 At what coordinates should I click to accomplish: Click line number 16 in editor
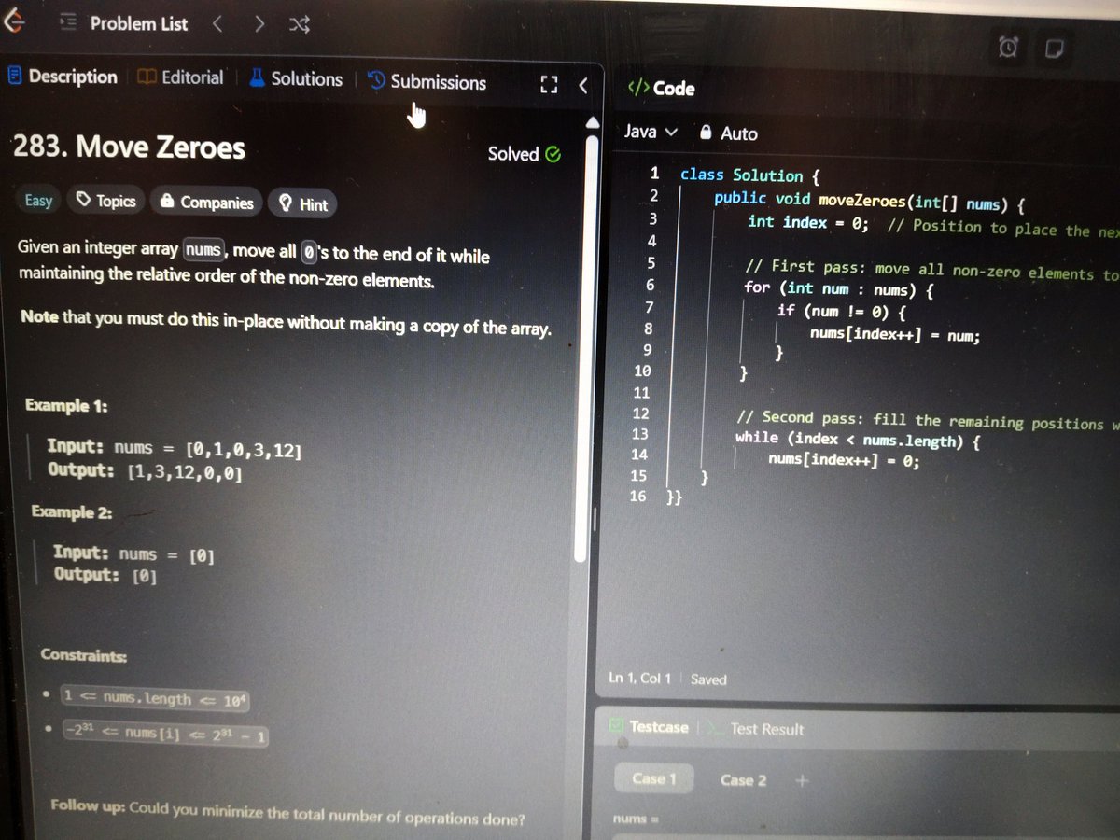(x=638, y=496)
